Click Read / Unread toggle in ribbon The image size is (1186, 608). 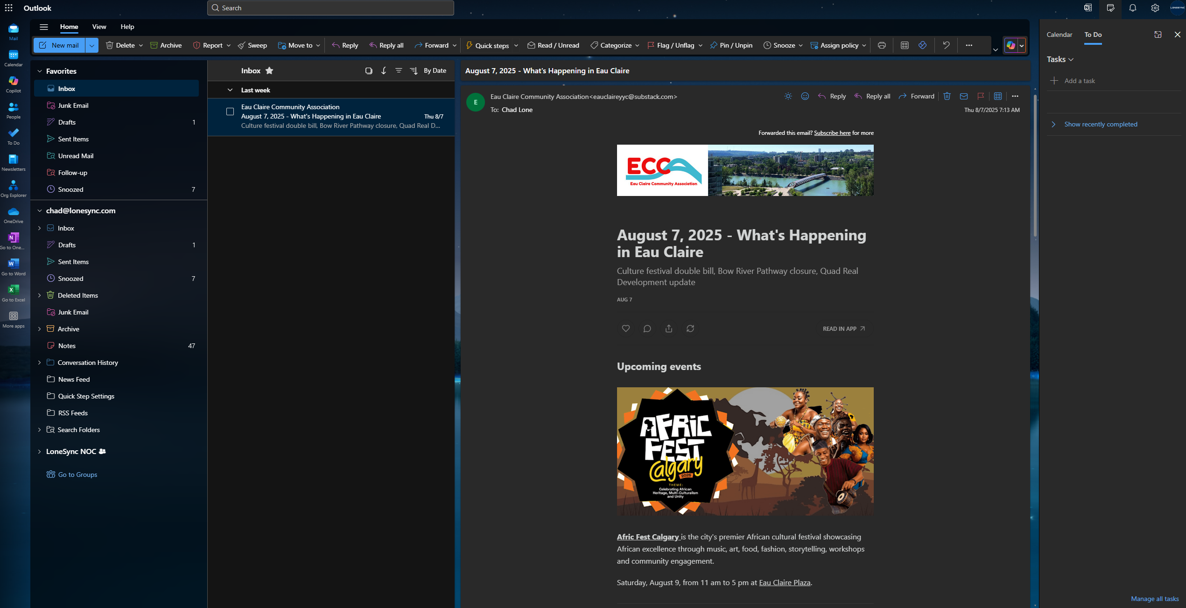pyautogui.click(x=554, y=45)
